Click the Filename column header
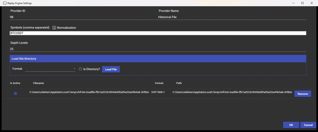Screen dimensions: 318x132 (38, 83)
